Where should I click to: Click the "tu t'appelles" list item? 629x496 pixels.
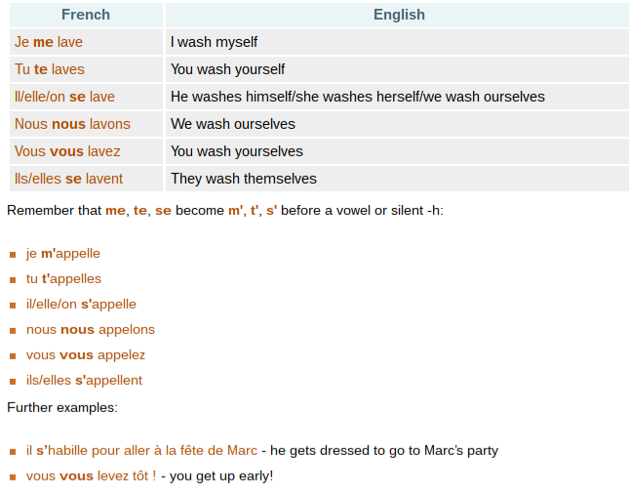(63, 279)
